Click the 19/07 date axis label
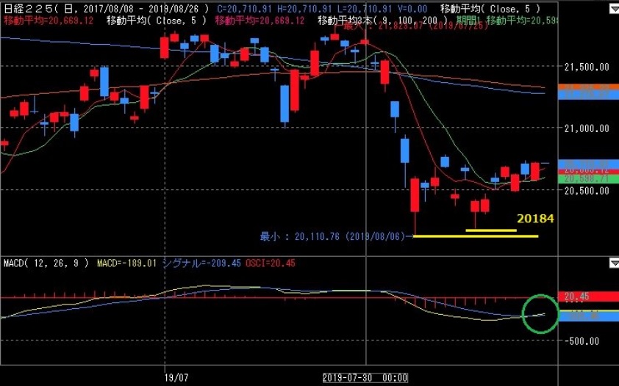 tap(176, 377)
